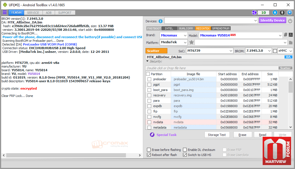Toggle the select-all Partition header checkbox
This screenshot has height=169, width=295.
pos(148,74)
